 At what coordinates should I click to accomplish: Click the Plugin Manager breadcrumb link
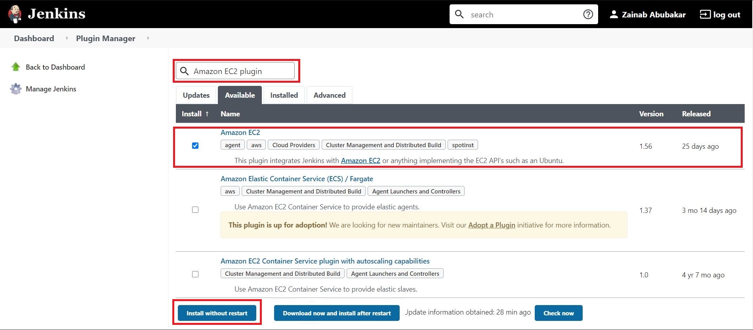(x=105, y=38)
